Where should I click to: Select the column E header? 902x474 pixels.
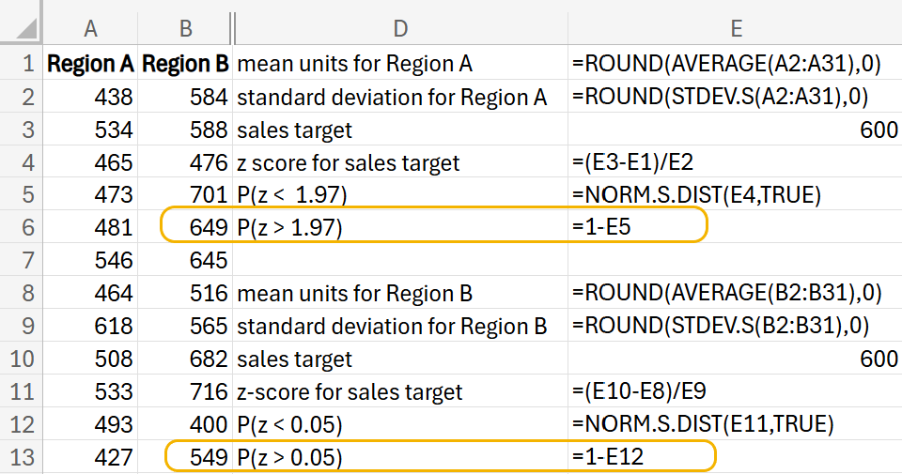(735, 29)
